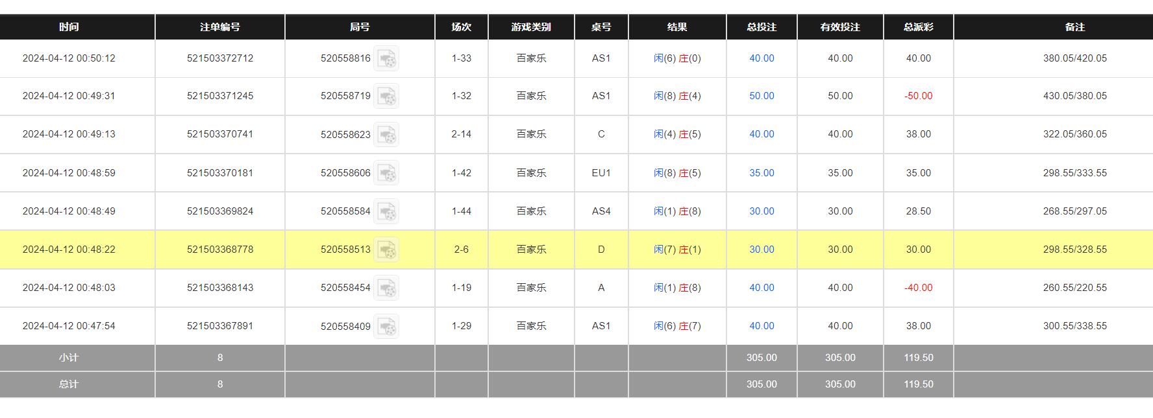Viewport: 1153px width, 418px height.
Task: Open video replay for round 520558816
Action: (387, 58)
